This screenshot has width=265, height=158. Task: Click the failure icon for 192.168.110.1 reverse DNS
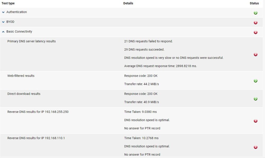click(x=255, y=147)
